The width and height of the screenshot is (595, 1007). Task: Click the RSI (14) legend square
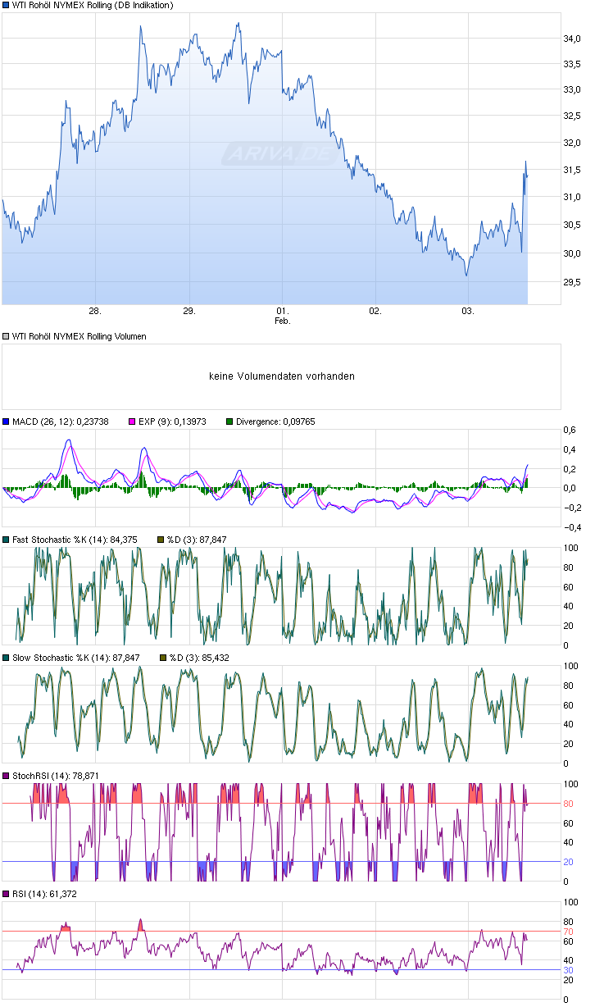pyautogui.click(x=6, y=894)
